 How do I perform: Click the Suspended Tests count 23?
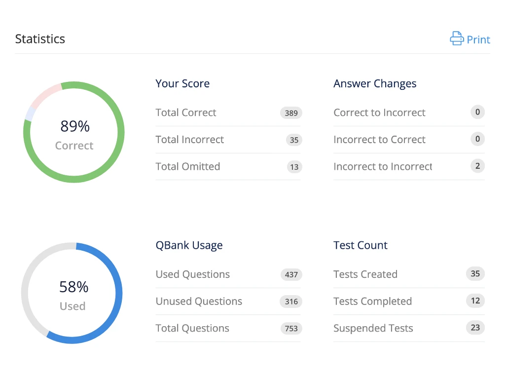pos(475,328)
